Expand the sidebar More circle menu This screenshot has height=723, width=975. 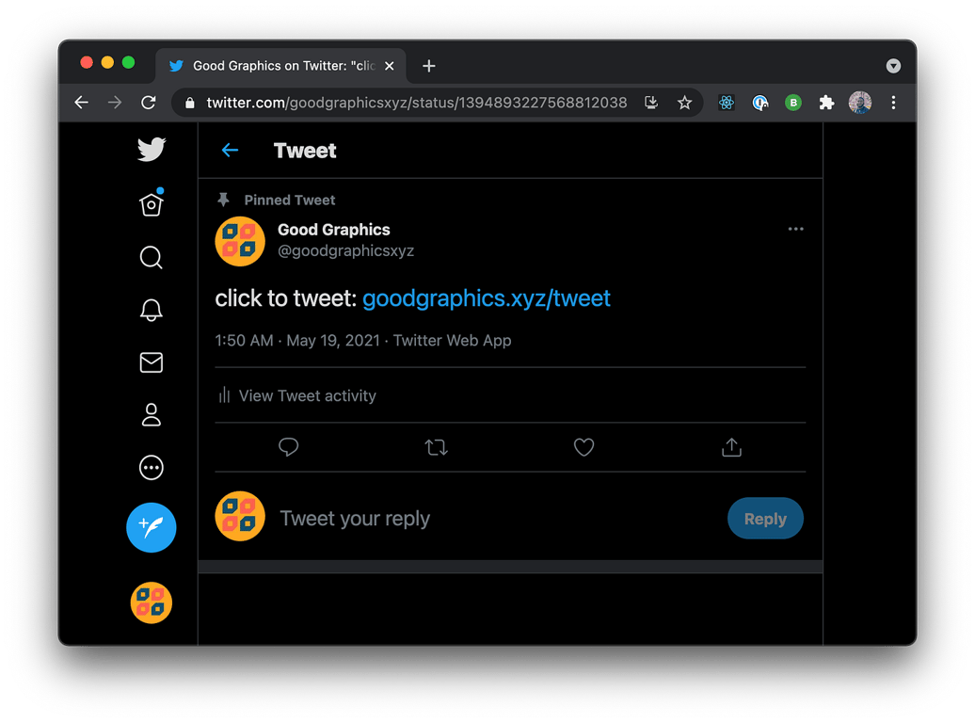point(152,468)
